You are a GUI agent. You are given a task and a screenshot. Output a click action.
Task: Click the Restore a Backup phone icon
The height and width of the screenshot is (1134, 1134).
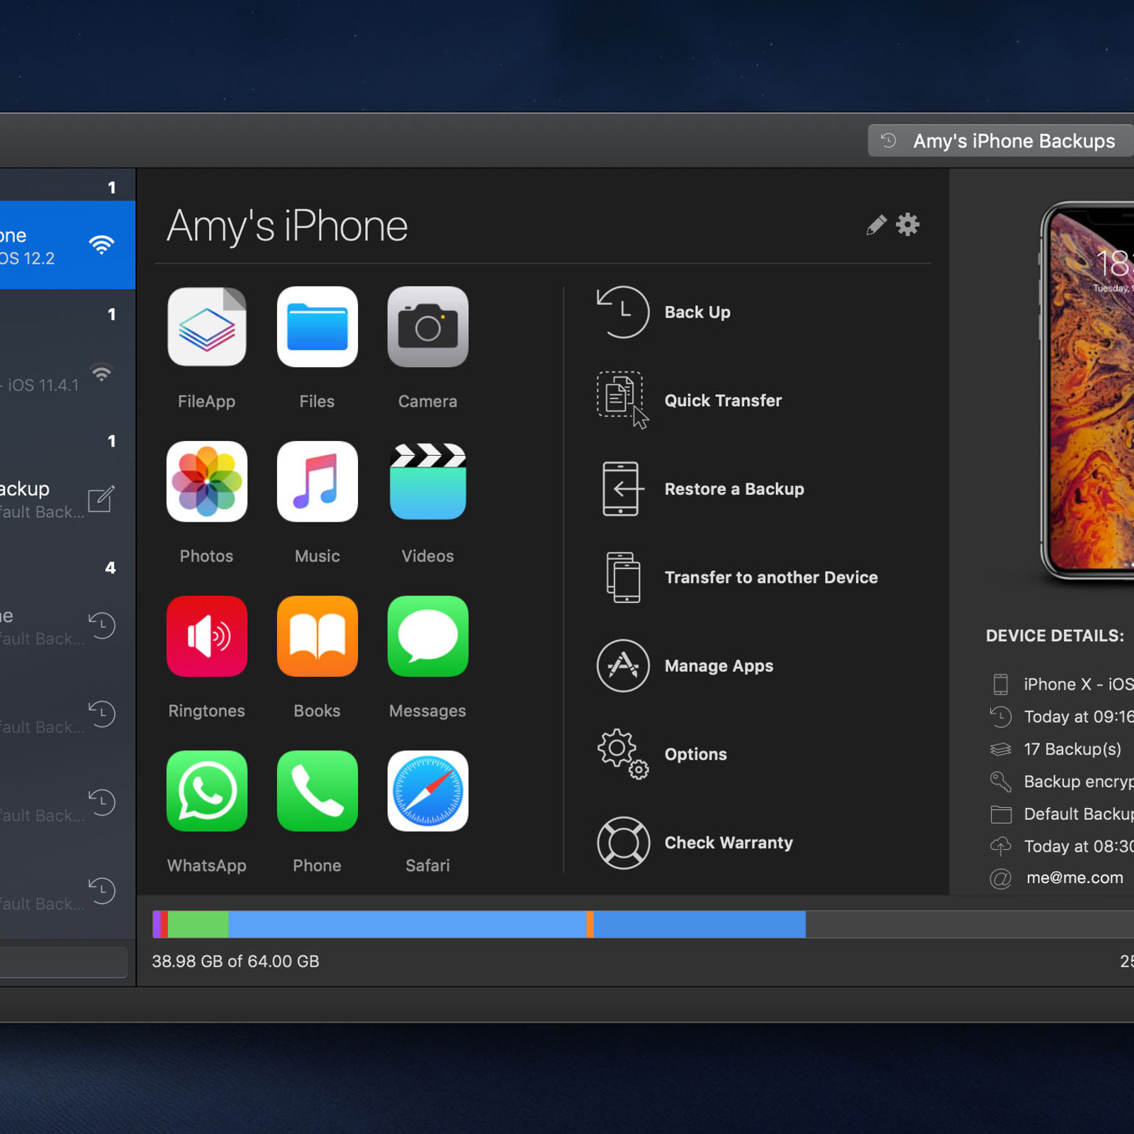coord(622,489)
